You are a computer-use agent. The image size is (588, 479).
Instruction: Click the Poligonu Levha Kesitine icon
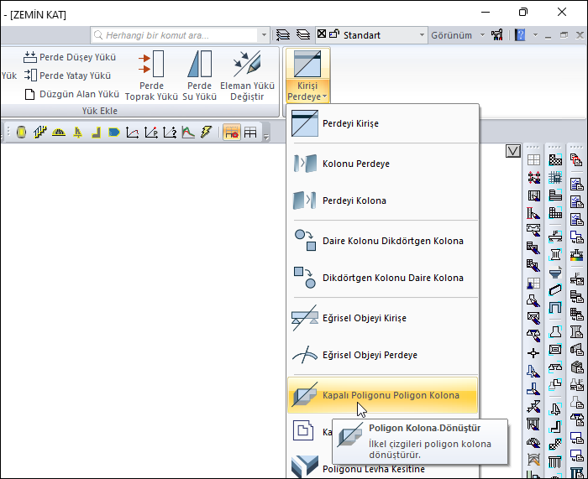click(x=303, y=468)
